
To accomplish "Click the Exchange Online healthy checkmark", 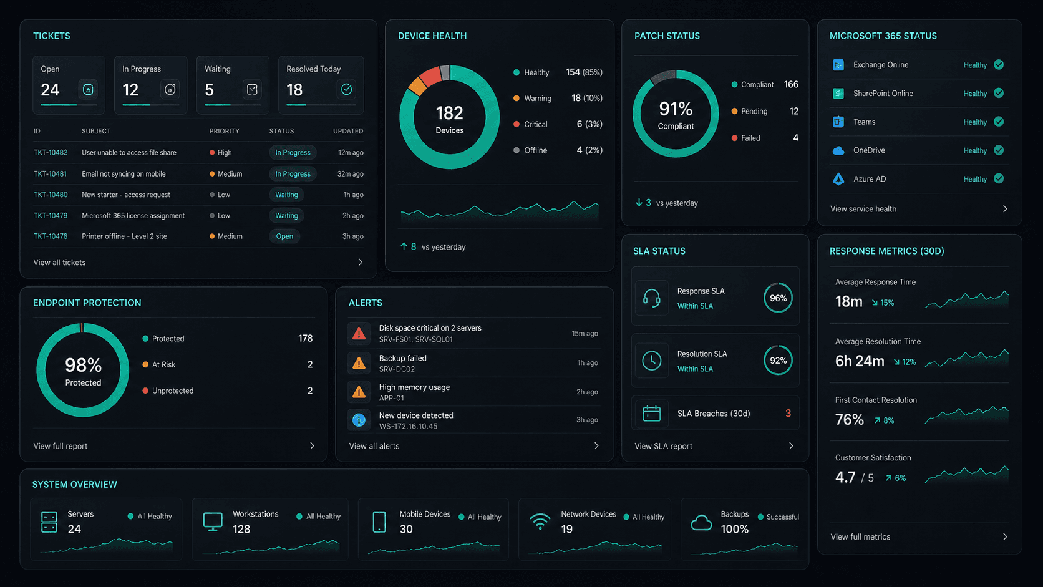I will click(x=999, y=65).
